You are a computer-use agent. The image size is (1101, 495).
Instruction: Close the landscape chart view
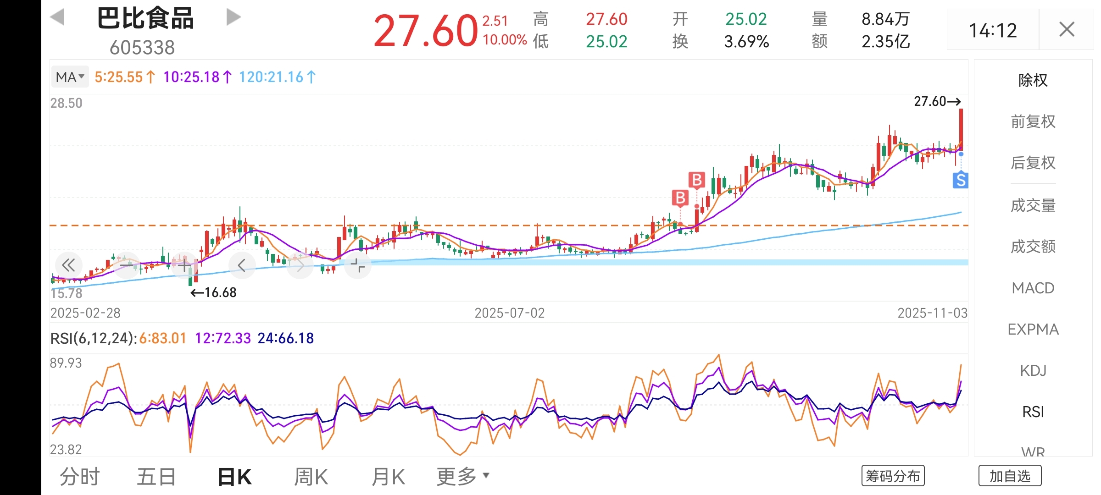[1067, 30]
